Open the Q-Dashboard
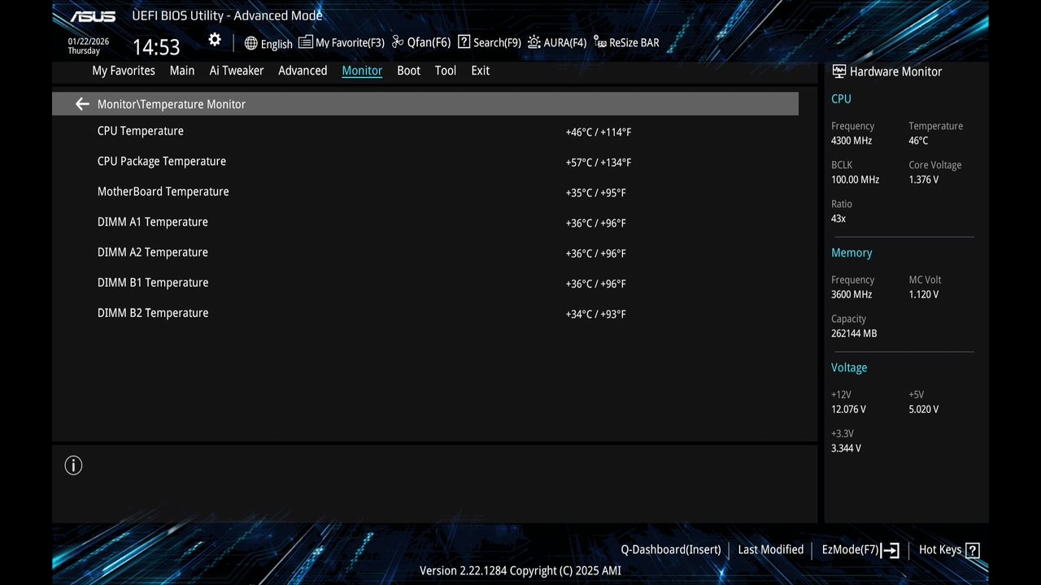Image resolution: width=1041 pixels, height=585 pixels. [670, 549]
